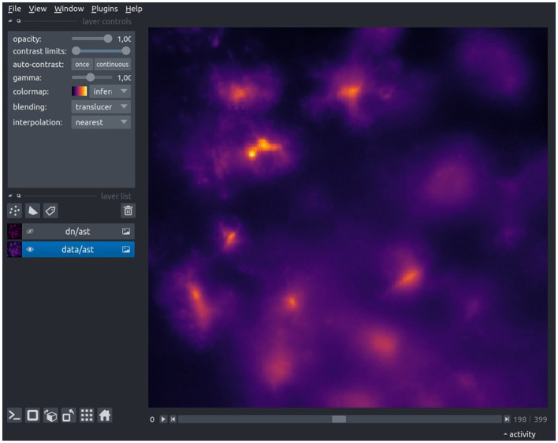The image size is (558, 443).
Task: Undock the layer list panel
Action: [18, 195]
